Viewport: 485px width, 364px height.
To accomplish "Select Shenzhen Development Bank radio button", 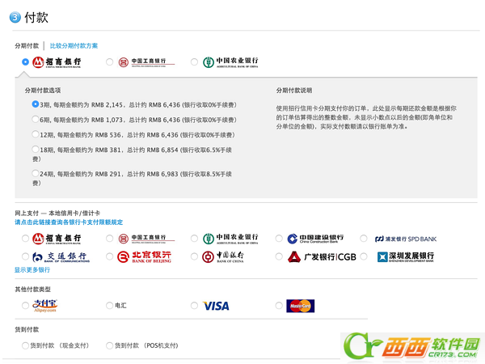I will pyautogui.click(x=364, y=256).
